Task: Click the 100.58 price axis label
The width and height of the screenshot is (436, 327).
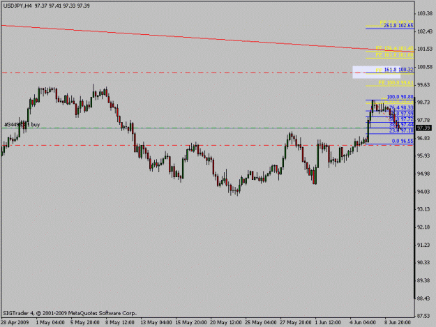Action: pos(425,67)
